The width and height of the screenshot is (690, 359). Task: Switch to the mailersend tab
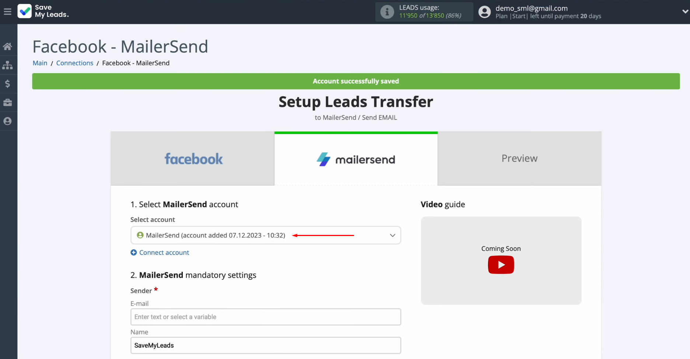(x=356, y=159)
